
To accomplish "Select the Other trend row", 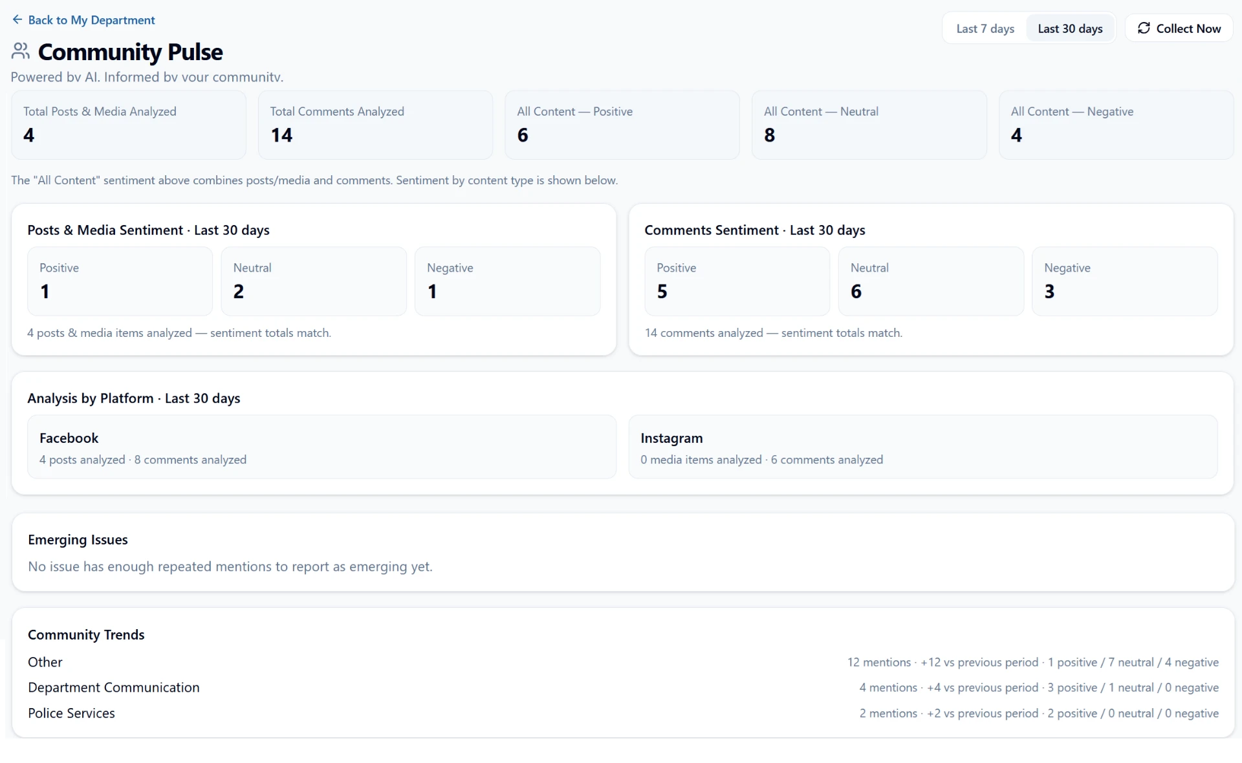I will coord(623,662).
